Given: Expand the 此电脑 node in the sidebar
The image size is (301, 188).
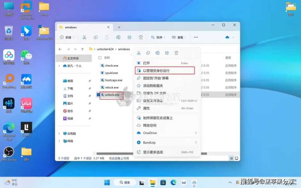Looking at the screenshot, I should pos(59,133).
